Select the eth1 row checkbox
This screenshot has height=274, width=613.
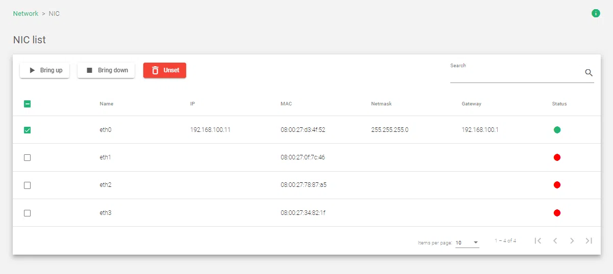[x=28, y=157]
